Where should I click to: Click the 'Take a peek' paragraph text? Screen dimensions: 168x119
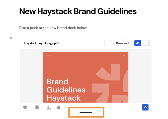click(53, 28)
